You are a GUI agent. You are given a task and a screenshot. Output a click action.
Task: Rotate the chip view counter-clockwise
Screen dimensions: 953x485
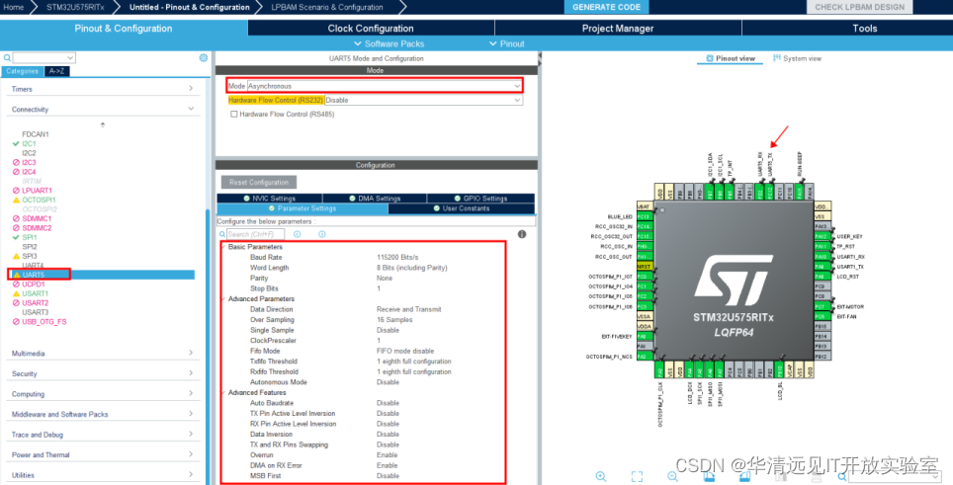(x=744, y=476)
